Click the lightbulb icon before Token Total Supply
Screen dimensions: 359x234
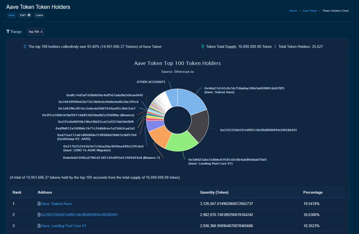[203, 46]
